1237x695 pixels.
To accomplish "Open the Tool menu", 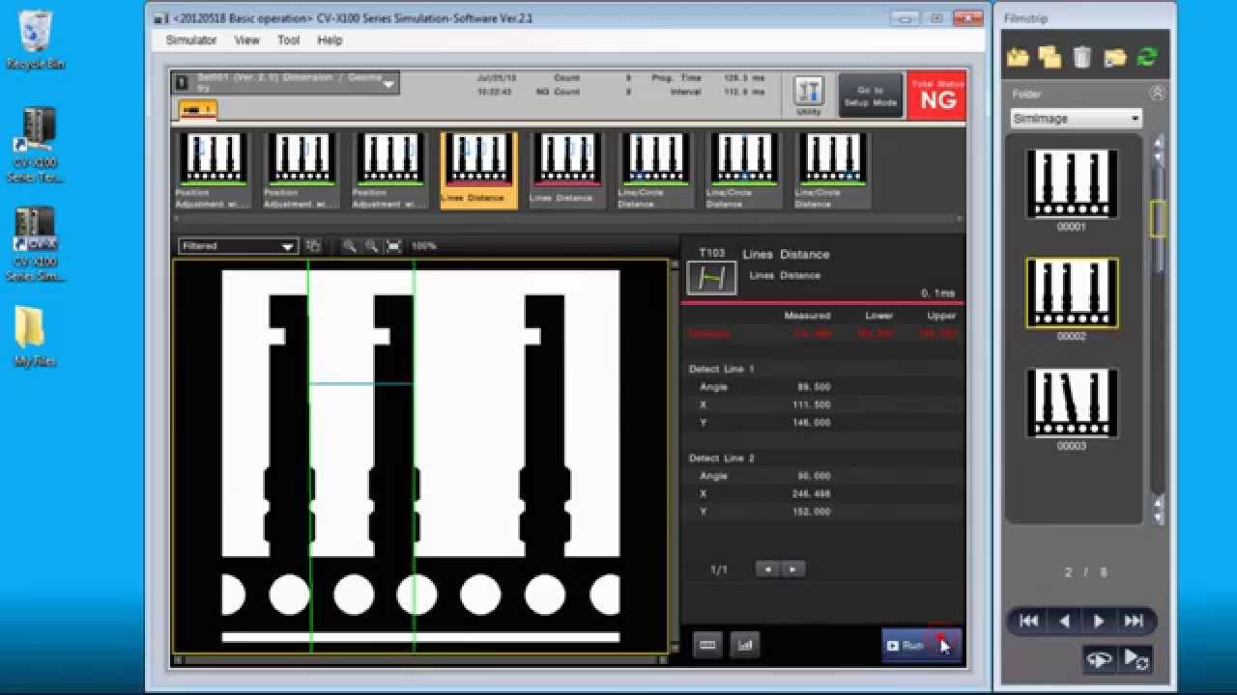I will click(288, 41).
